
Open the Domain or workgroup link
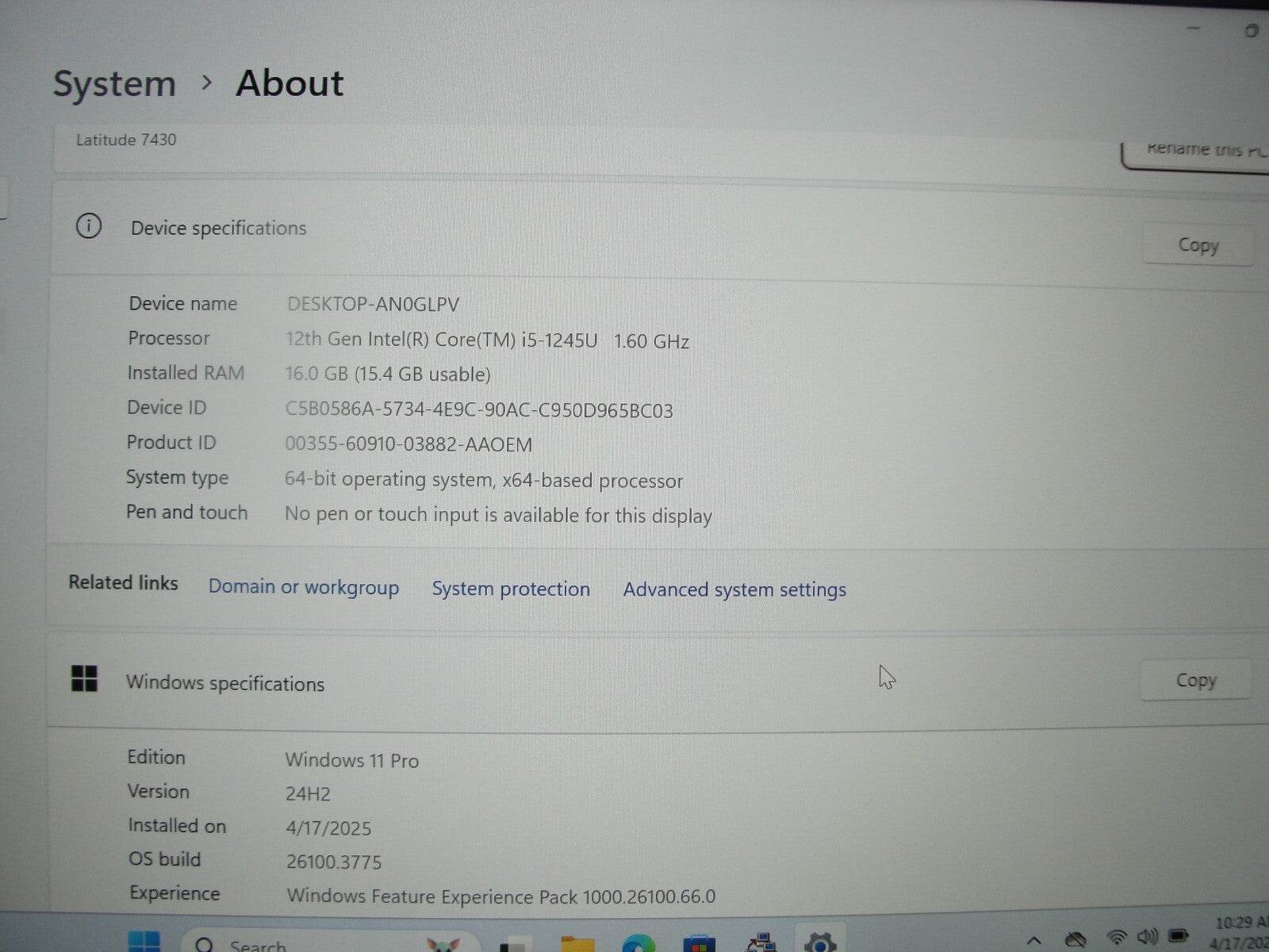(303, 587)
